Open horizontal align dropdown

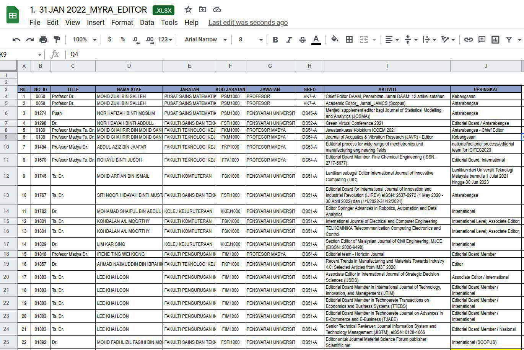[392, 39]
